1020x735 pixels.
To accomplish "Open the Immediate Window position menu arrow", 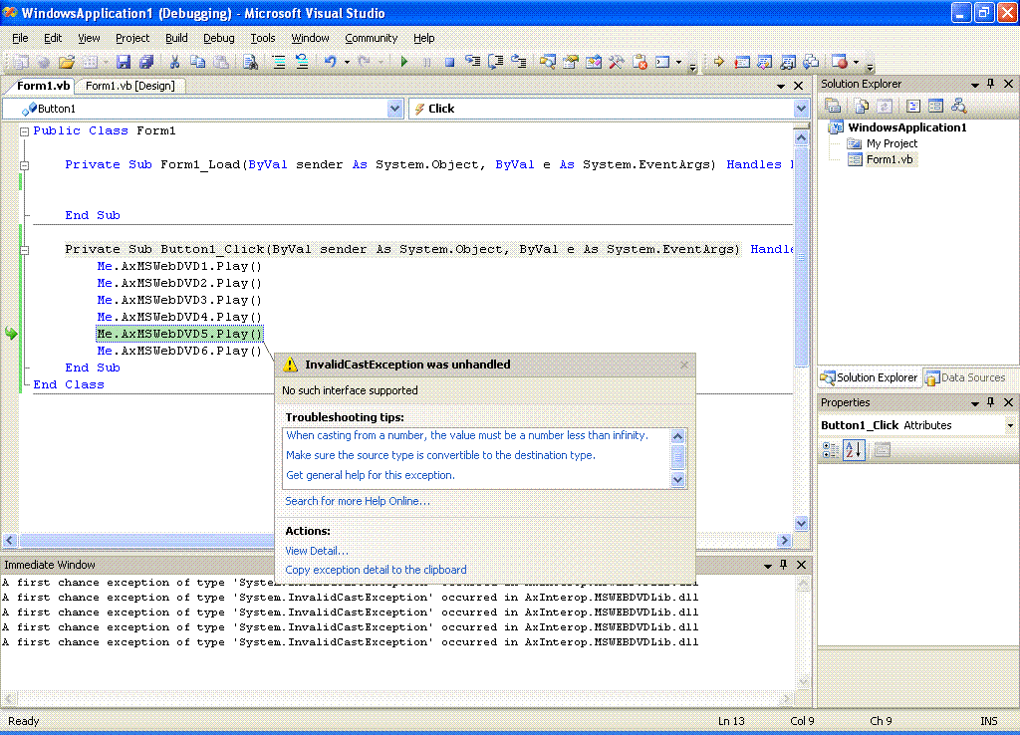I will (768, 566).
